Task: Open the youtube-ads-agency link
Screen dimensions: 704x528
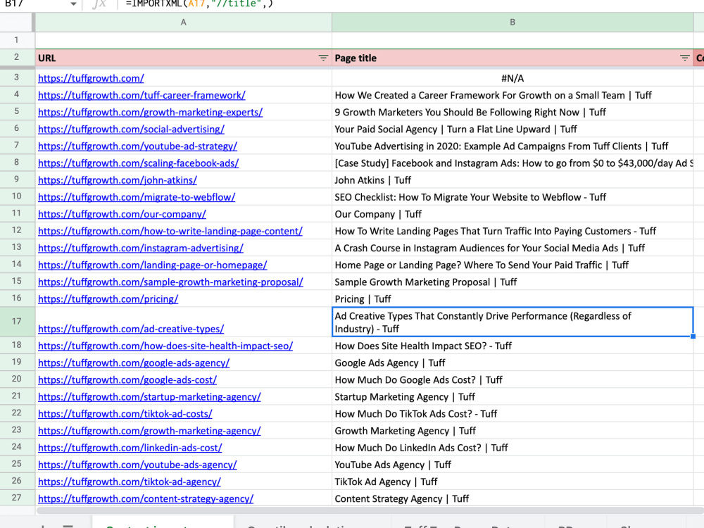Action: 137,465
